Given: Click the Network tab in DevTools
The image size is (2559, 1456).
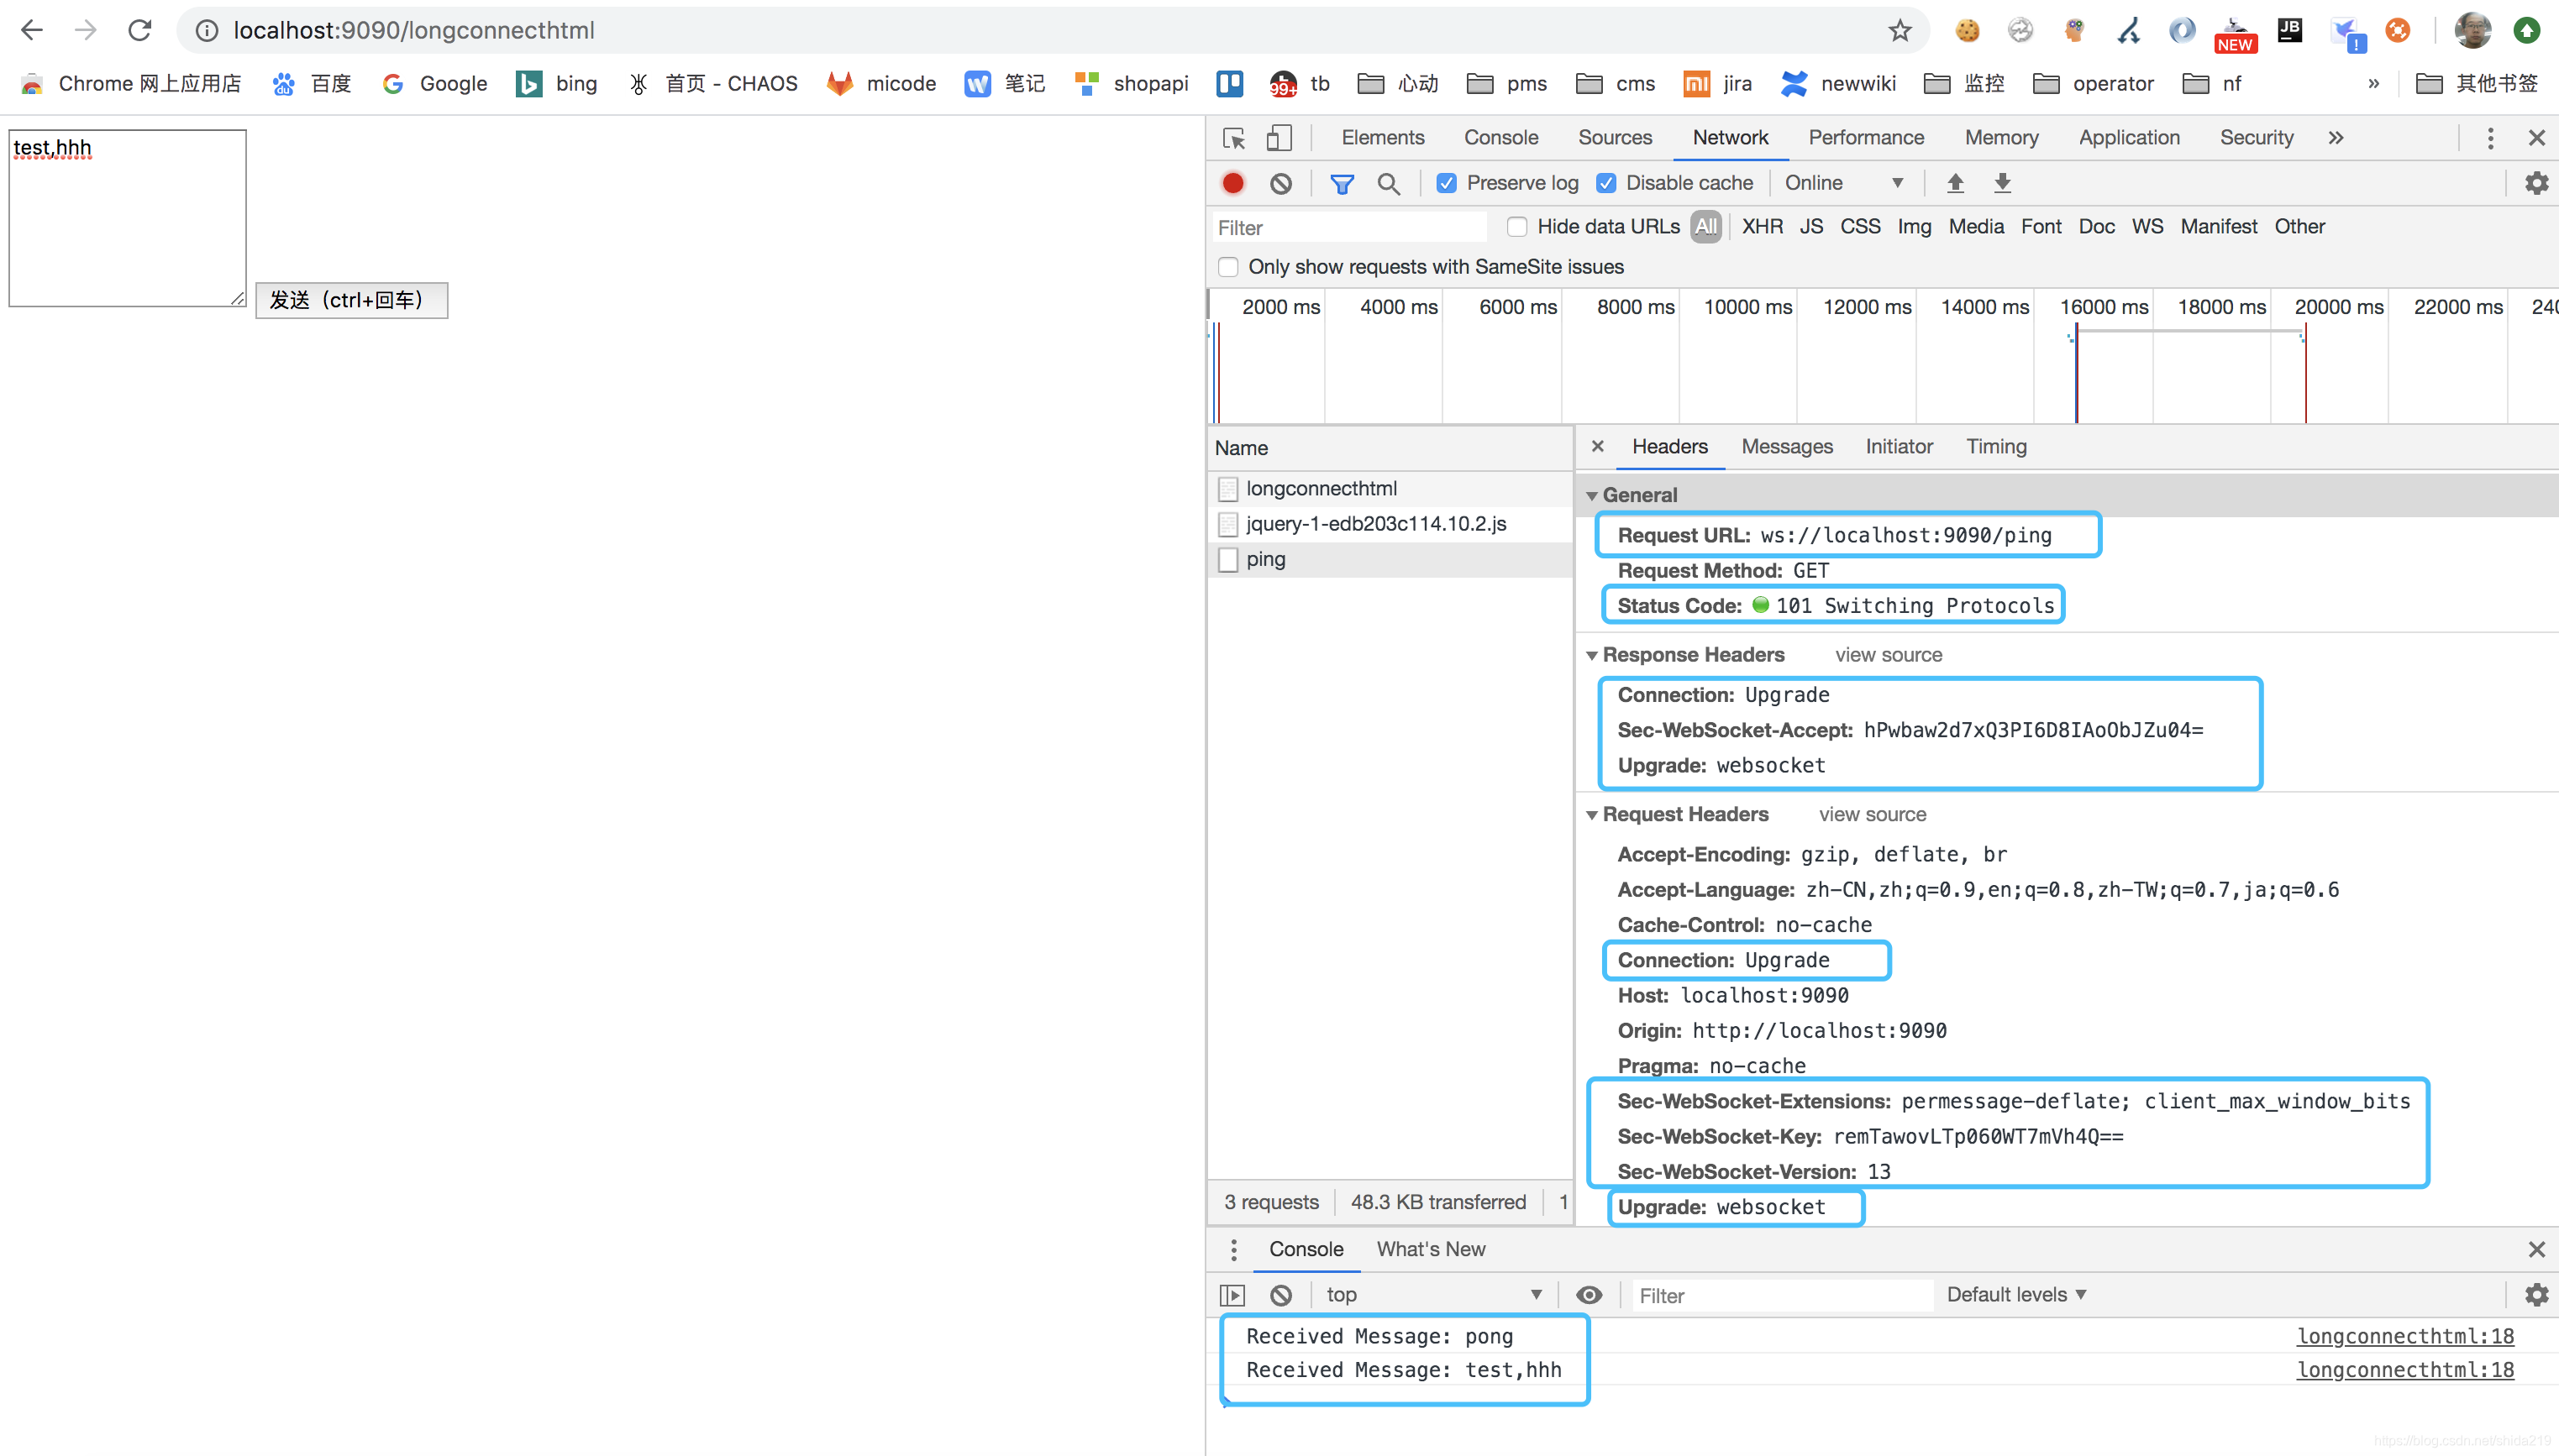Looking at the screenshot, I should pos(1730,137).
